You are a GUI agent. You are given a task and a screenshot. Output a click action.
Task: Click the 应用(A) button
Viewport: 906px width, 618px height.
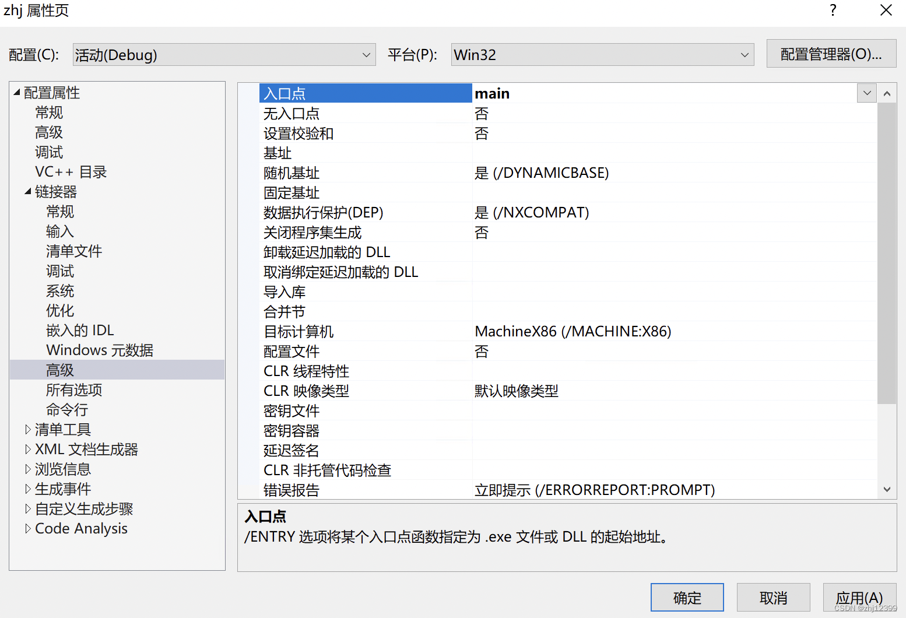pos(859,597)
